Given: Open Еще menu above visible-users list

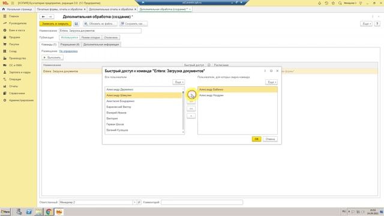Looking at the screenshot, I should click(x=271, y=82).
